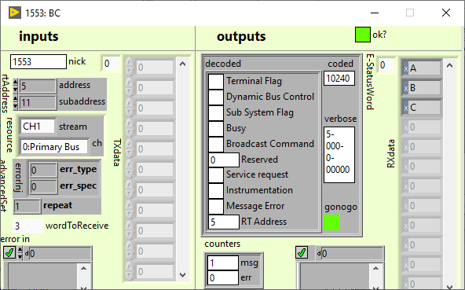The image size is (465, 290).
Task: Click the address field showing 5
Action: 38,86
